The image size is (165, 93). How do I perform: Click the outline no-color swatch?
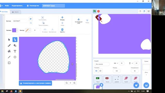27,30
